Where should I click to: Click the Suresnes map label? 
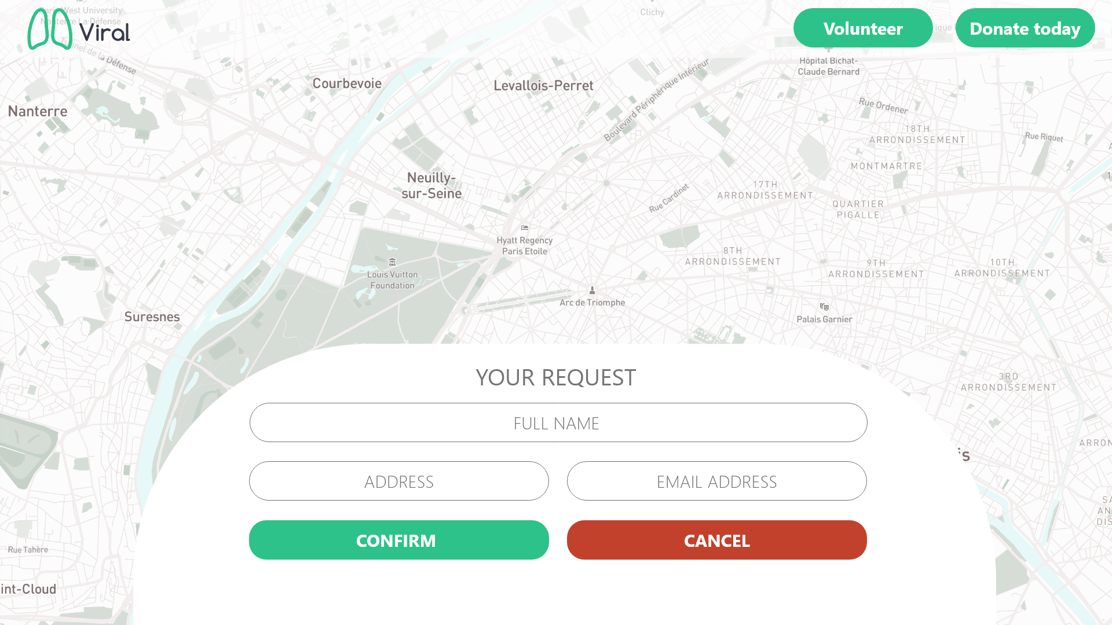click(x=152, y=317)
